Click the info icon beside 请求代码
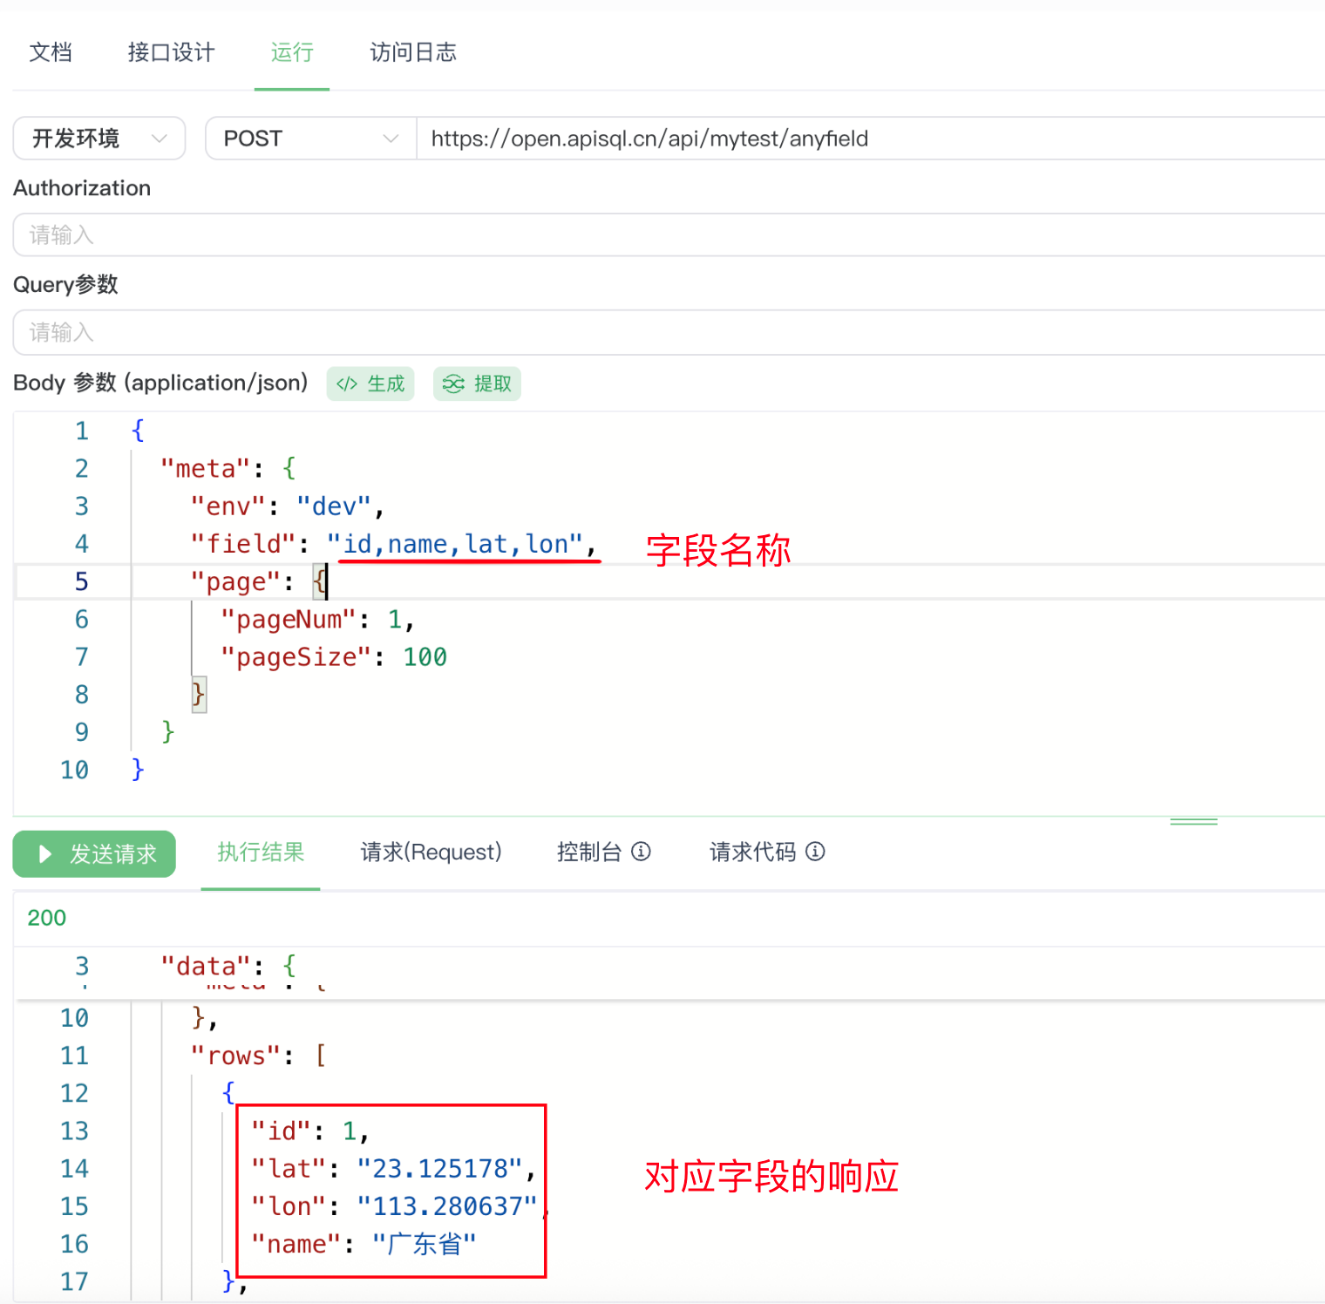The image size is (1325, 1304). (x=815, y=852)
